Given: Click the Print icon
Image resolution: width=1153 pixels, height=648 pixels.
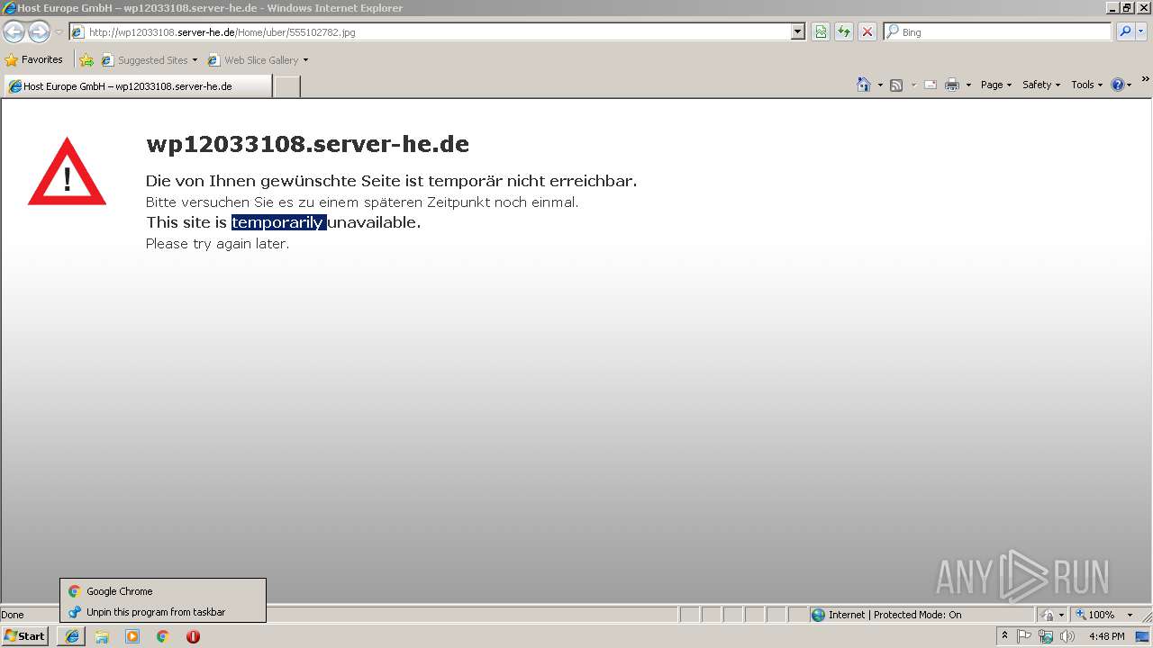Looking at the screenshot, I should click(952, 85).
